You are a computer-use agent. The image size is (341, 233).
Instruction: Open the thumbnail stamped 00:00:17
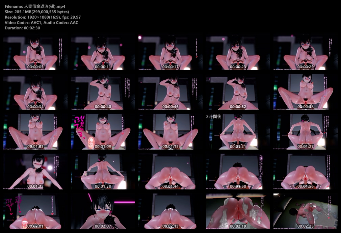pos(170,52)
